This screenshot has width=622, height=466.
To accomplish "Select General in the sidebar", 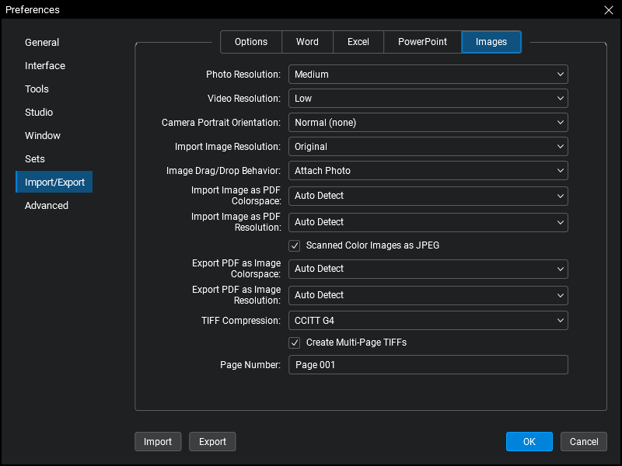I will tap(42, 43).
